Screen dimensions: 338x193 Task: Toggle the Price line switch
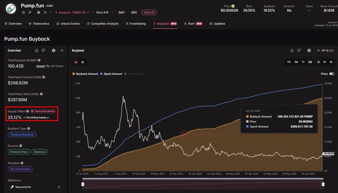[x=332, y=74]
